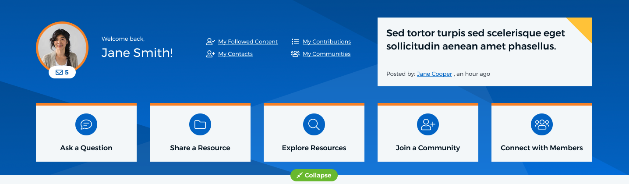629x184 pixels.
Task: Click the My Communities group icon
Action: tap(295, 54)
